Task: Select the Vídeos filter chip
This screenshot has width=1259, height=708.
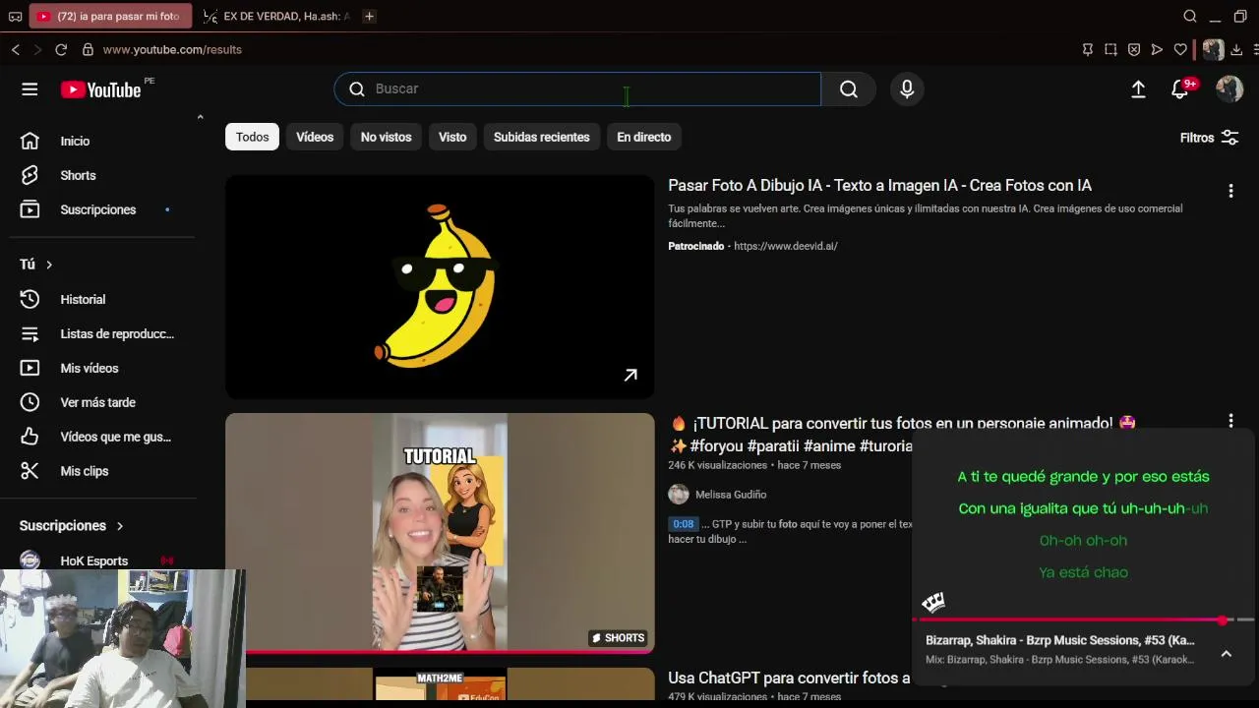Action: [x=315, y=137]
